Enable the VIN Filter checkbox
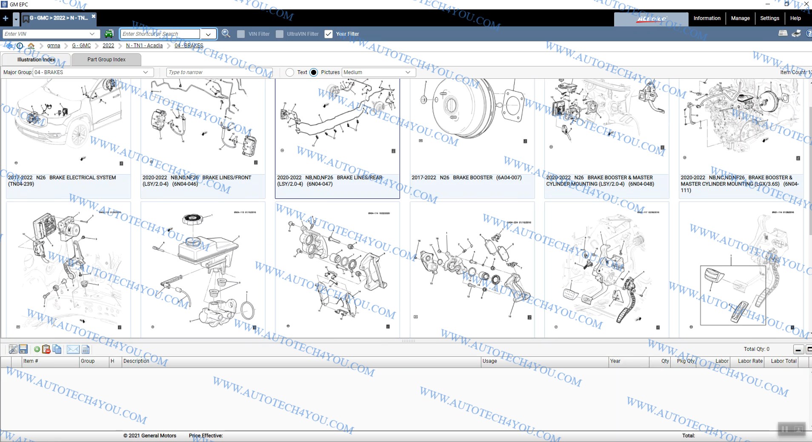This screenshot has height=442, width=812. (x=241, y=34)
